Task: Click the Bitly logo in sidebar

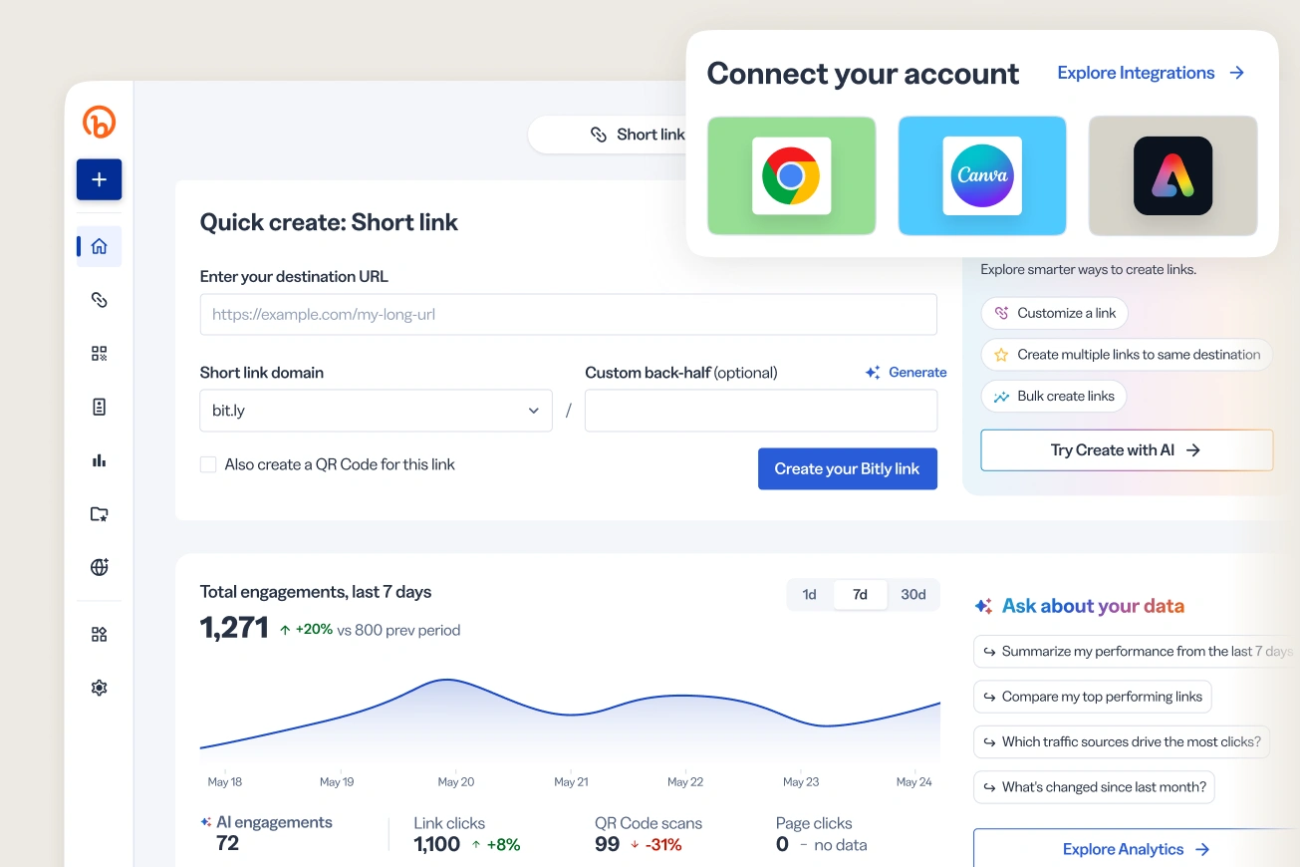Action: [99, 122]
